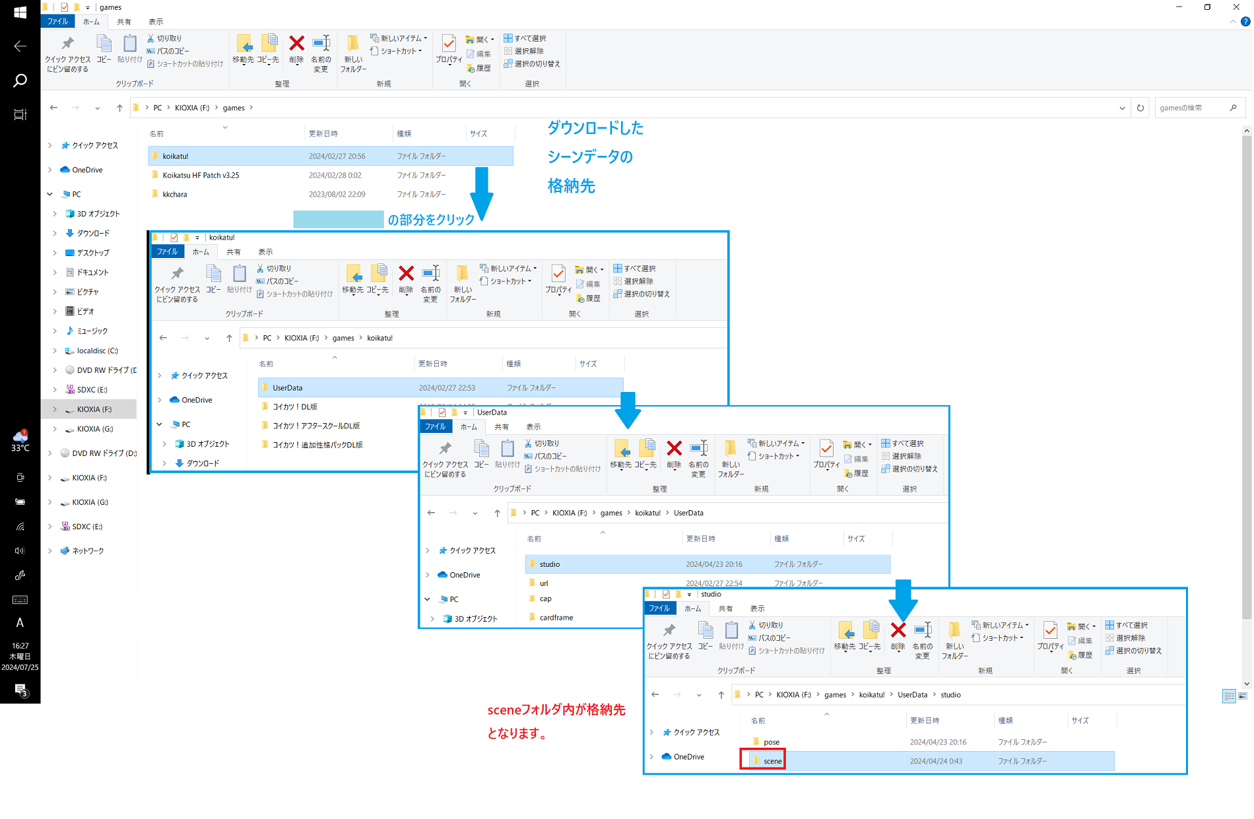Select localdisc (C:) in games nav tree
Image resolution: width=1254 pixels, height=819 pixels.
[x=97, y=350]
